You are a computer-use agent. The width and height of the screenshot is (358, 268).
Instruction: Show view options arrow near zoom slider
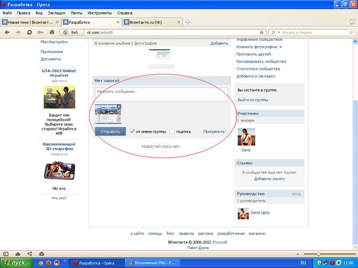pyautogui.click(x=298, y=254)
